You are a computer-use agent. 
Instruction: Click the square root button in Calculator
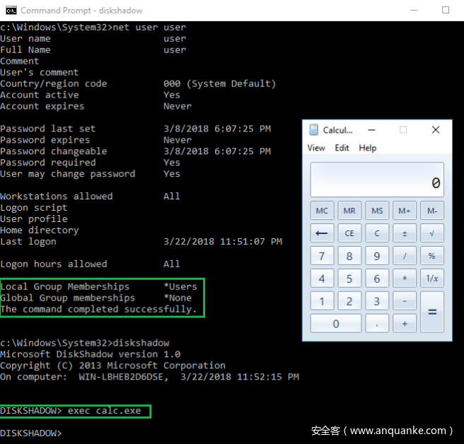pyautogui.click(x=431, y=233)
